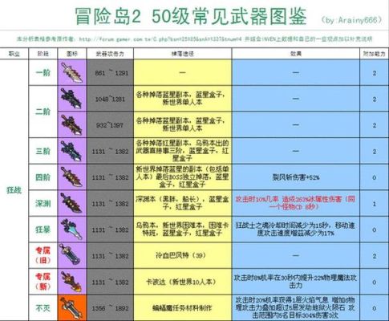Click the 效果 column header
This screenshot has width=389, height=321.
click(x=296, y=54)
